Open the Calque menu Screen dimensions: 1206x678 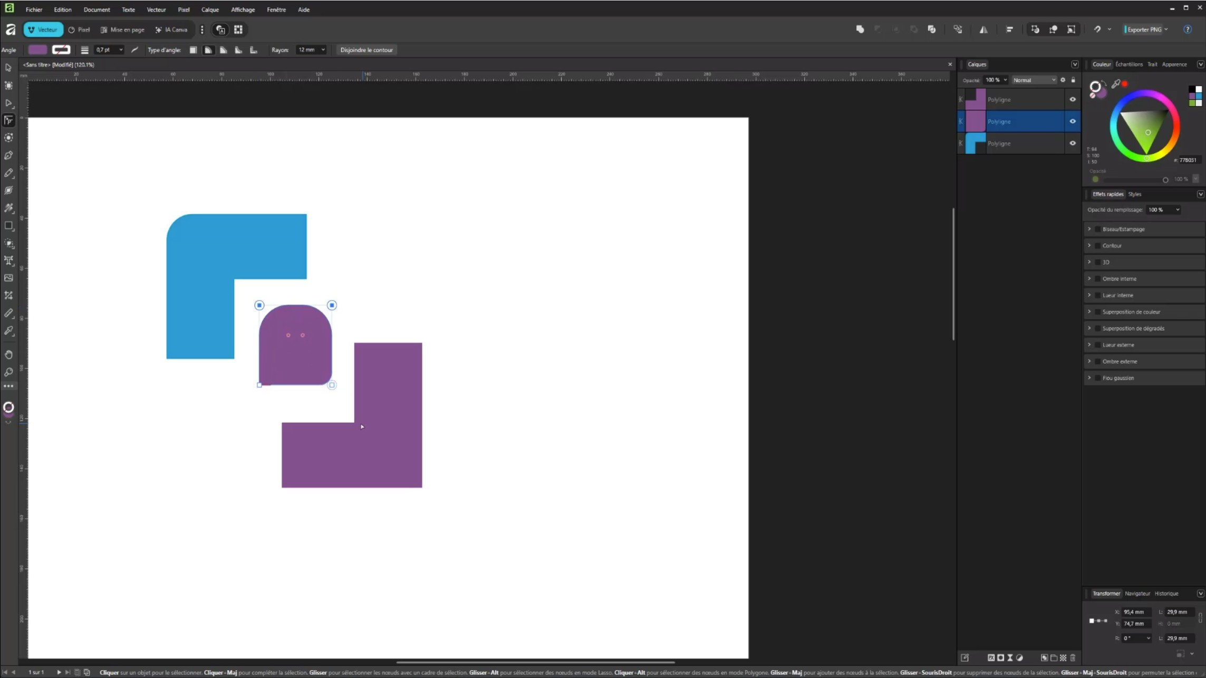tap(209, 9)
